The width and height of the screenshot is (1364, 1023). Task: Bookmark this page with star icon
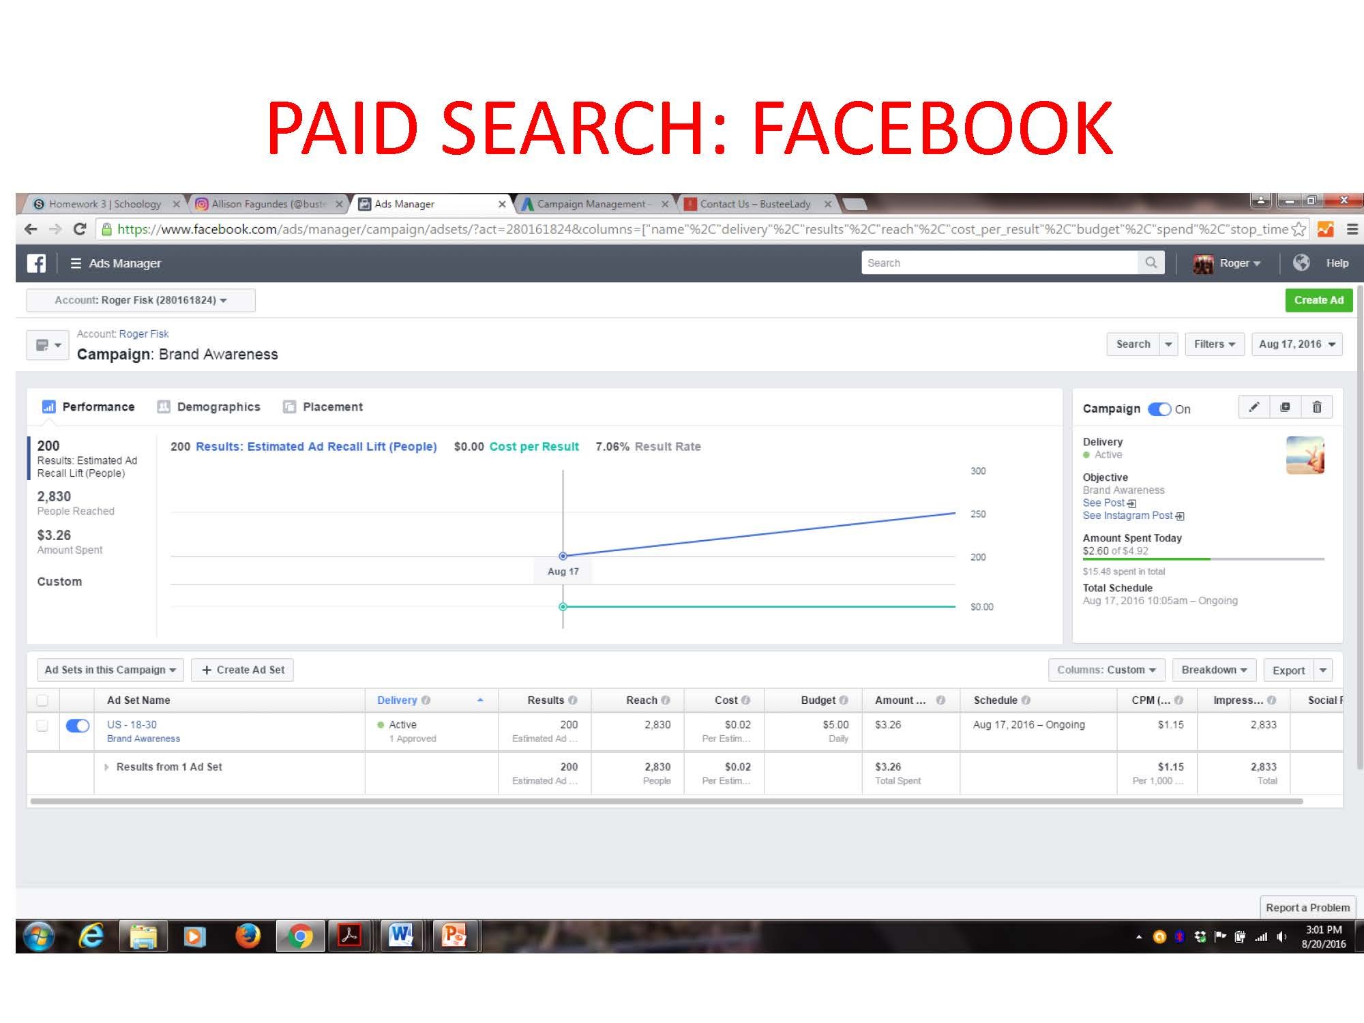pyautogui.click(x=1299, y=229)
